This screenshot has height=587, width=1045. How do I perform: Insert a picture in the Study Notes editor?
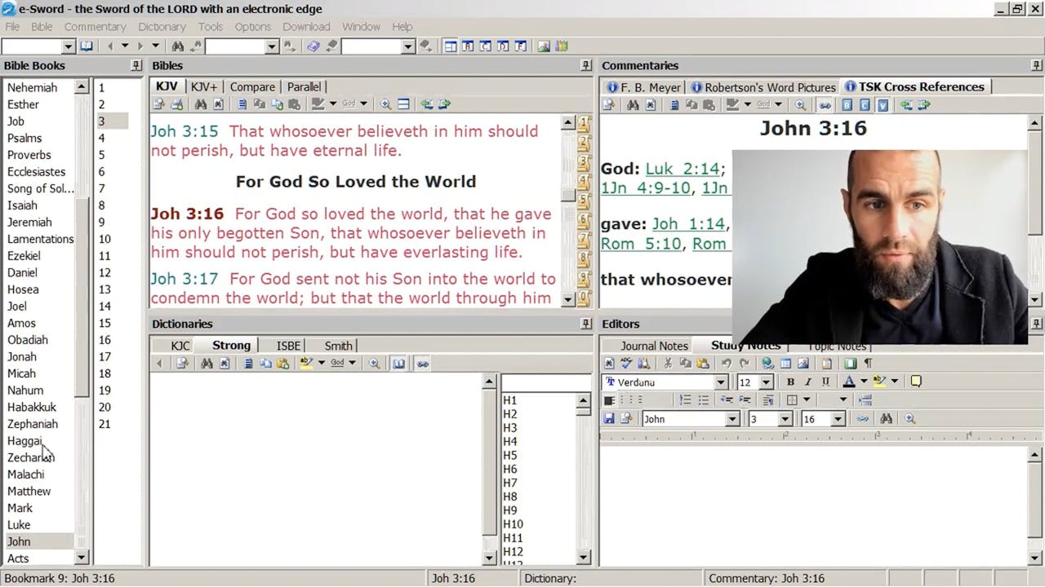tap(803, 362)
